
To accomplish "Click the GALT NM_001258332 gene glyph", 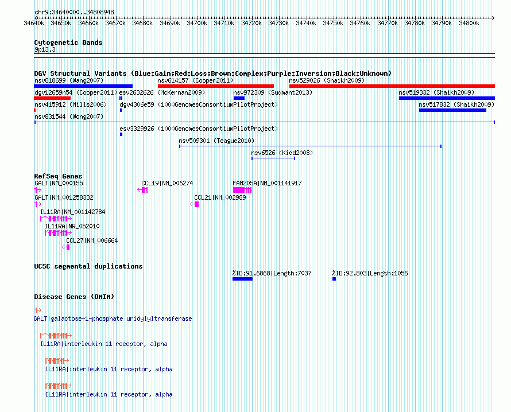I will [38, 204].
